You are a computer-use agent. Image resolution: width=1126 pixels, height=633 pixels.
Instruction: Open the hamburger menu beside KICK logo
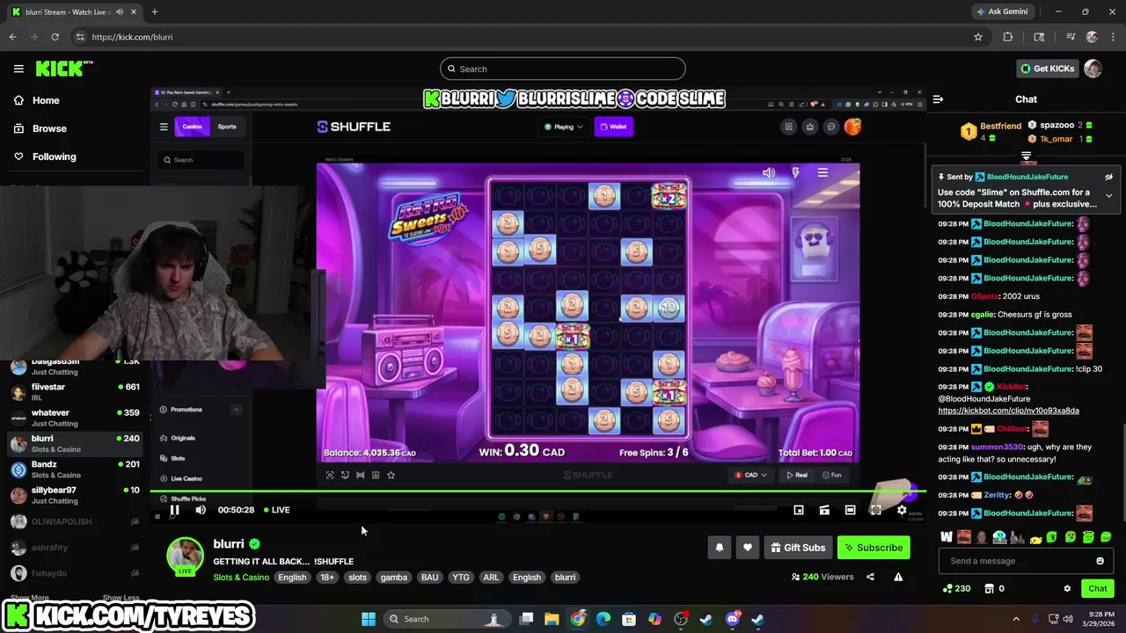tap(18, 69)
